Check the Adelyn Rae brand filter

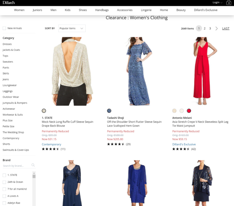point(4,203)
